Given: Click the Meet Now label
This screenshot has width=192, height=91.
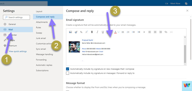Looking at the screenshot, I should click(x=175, y=3).
